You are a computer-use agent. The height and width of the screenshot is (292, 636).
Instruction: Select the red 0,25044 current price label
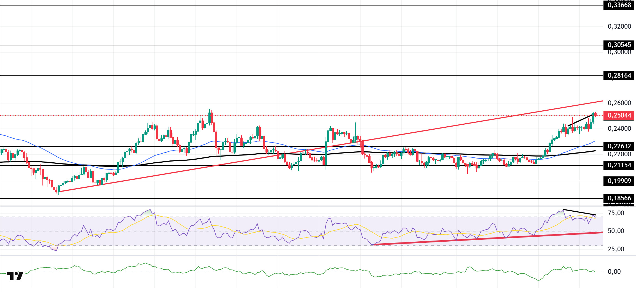pyautogui.click(x=619, y=116)
